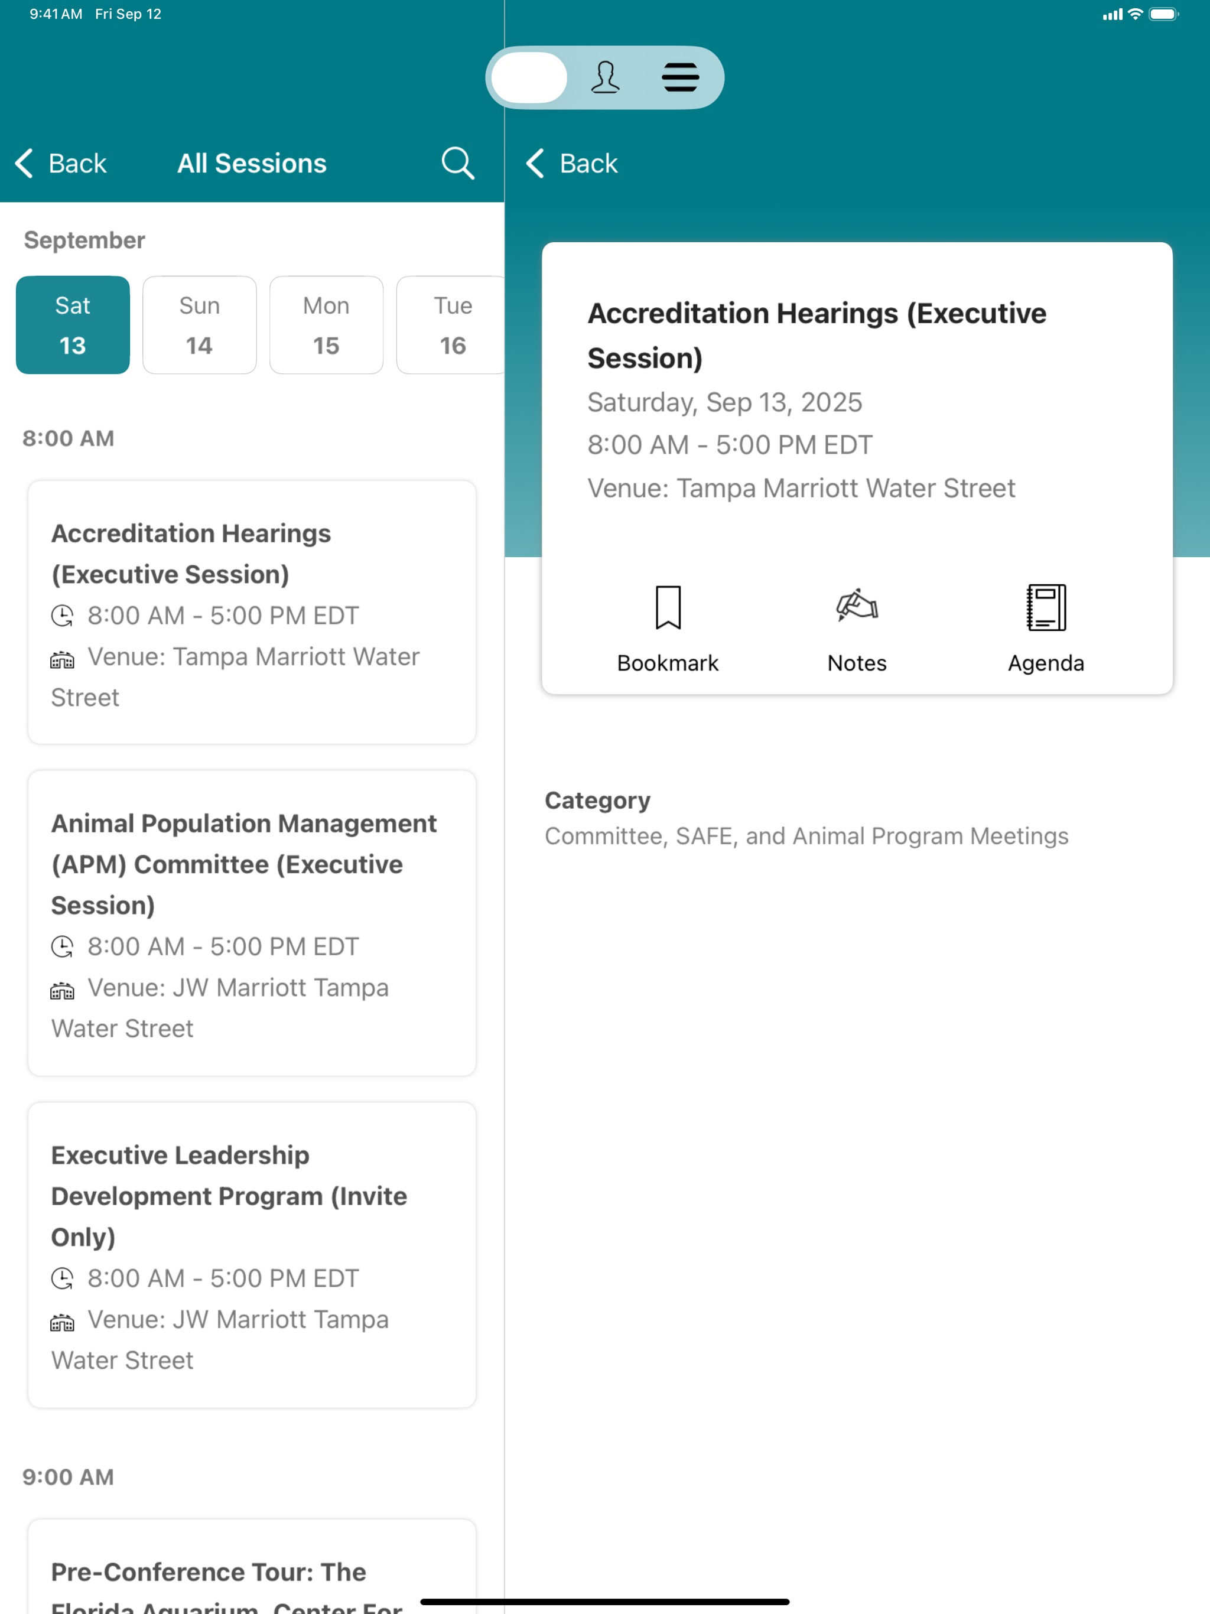Click the Agenda label
Viewport: 1210px width, 1614px height.
[x=1046, y=663]
